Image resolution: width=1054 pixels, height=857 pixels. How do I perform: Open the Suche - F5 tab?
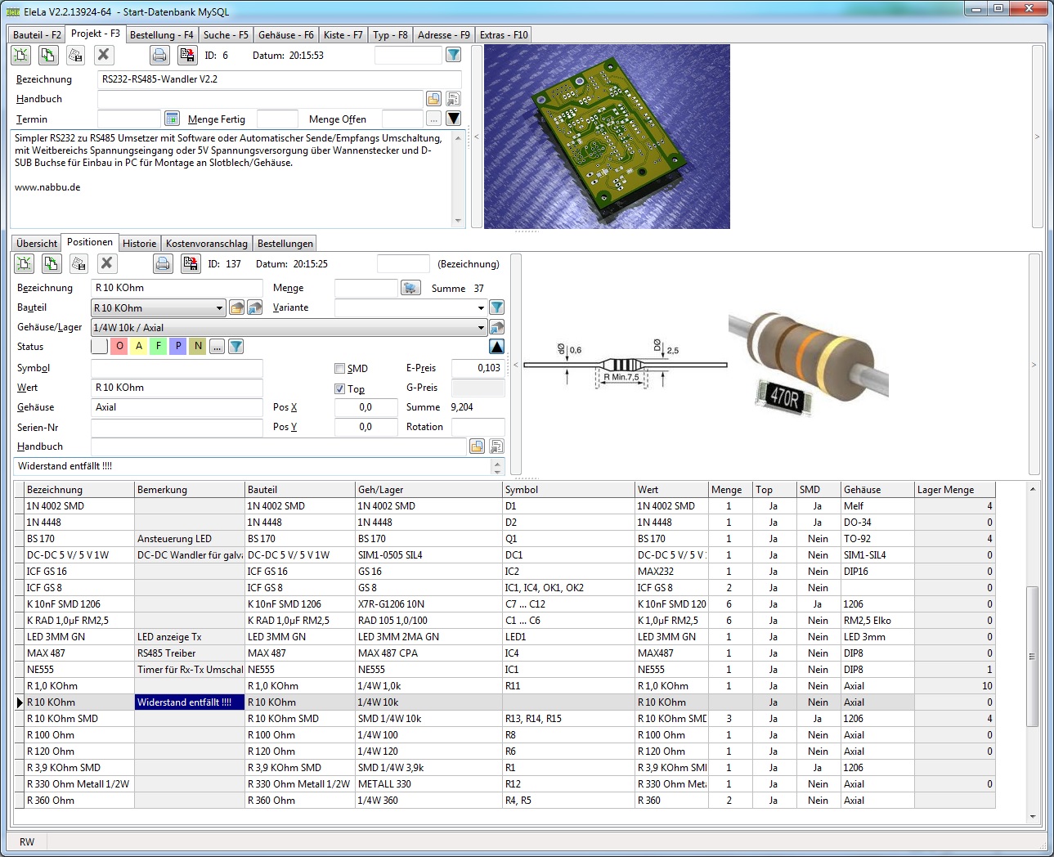(226, 35)
